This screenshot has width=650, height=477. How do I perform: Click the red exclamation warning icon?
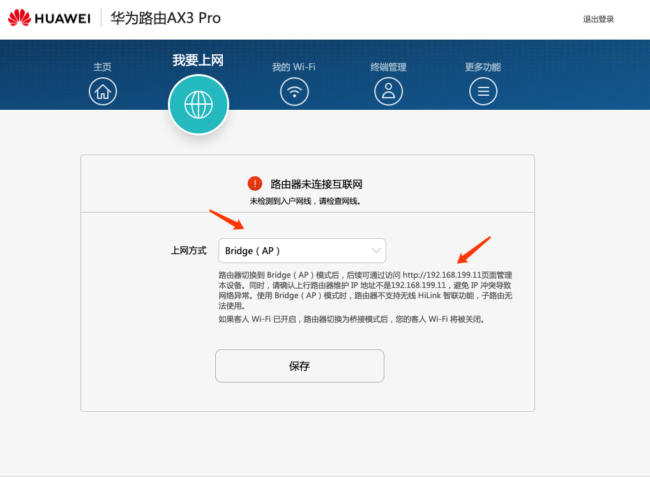point(255,183)
